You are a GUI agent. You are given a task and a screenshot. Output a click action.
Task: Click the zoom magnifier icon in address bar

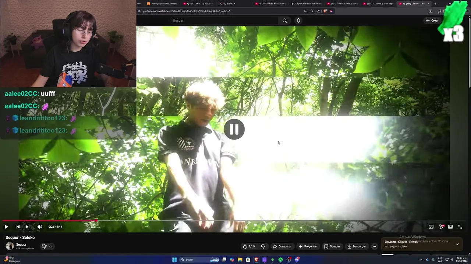point(312,11)
